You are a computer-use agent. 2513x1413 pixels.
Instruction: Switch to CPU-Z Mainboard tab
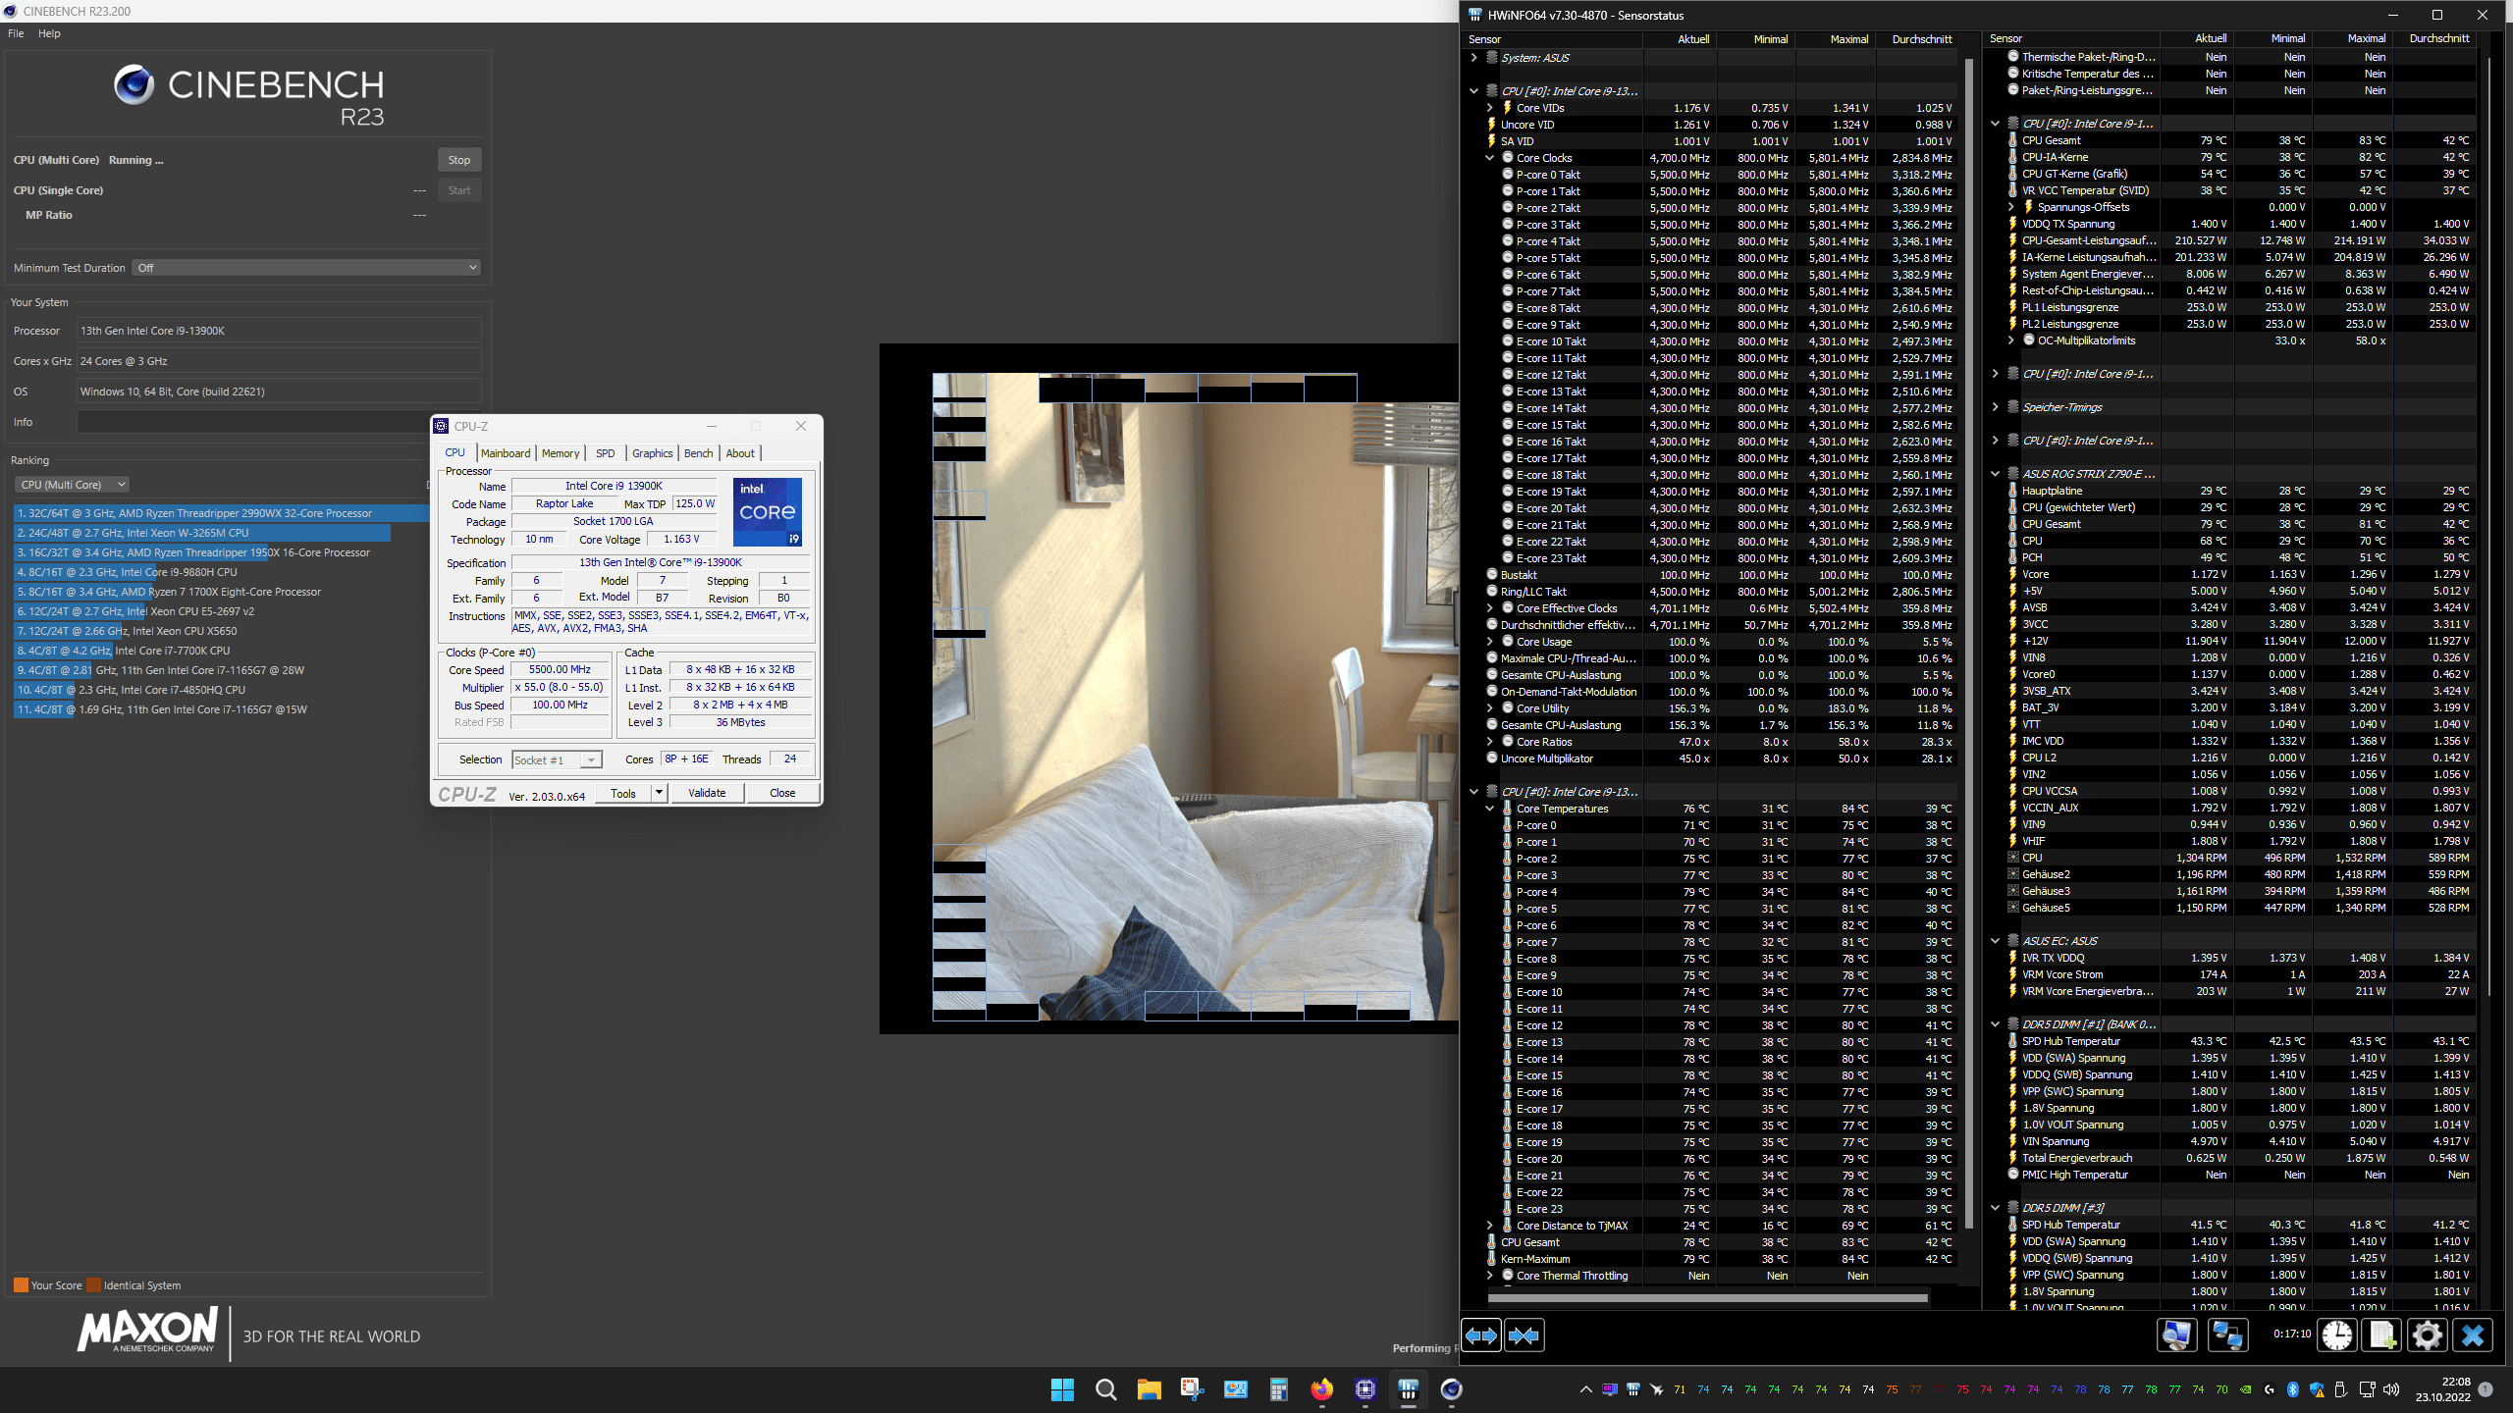pos(506,453)
